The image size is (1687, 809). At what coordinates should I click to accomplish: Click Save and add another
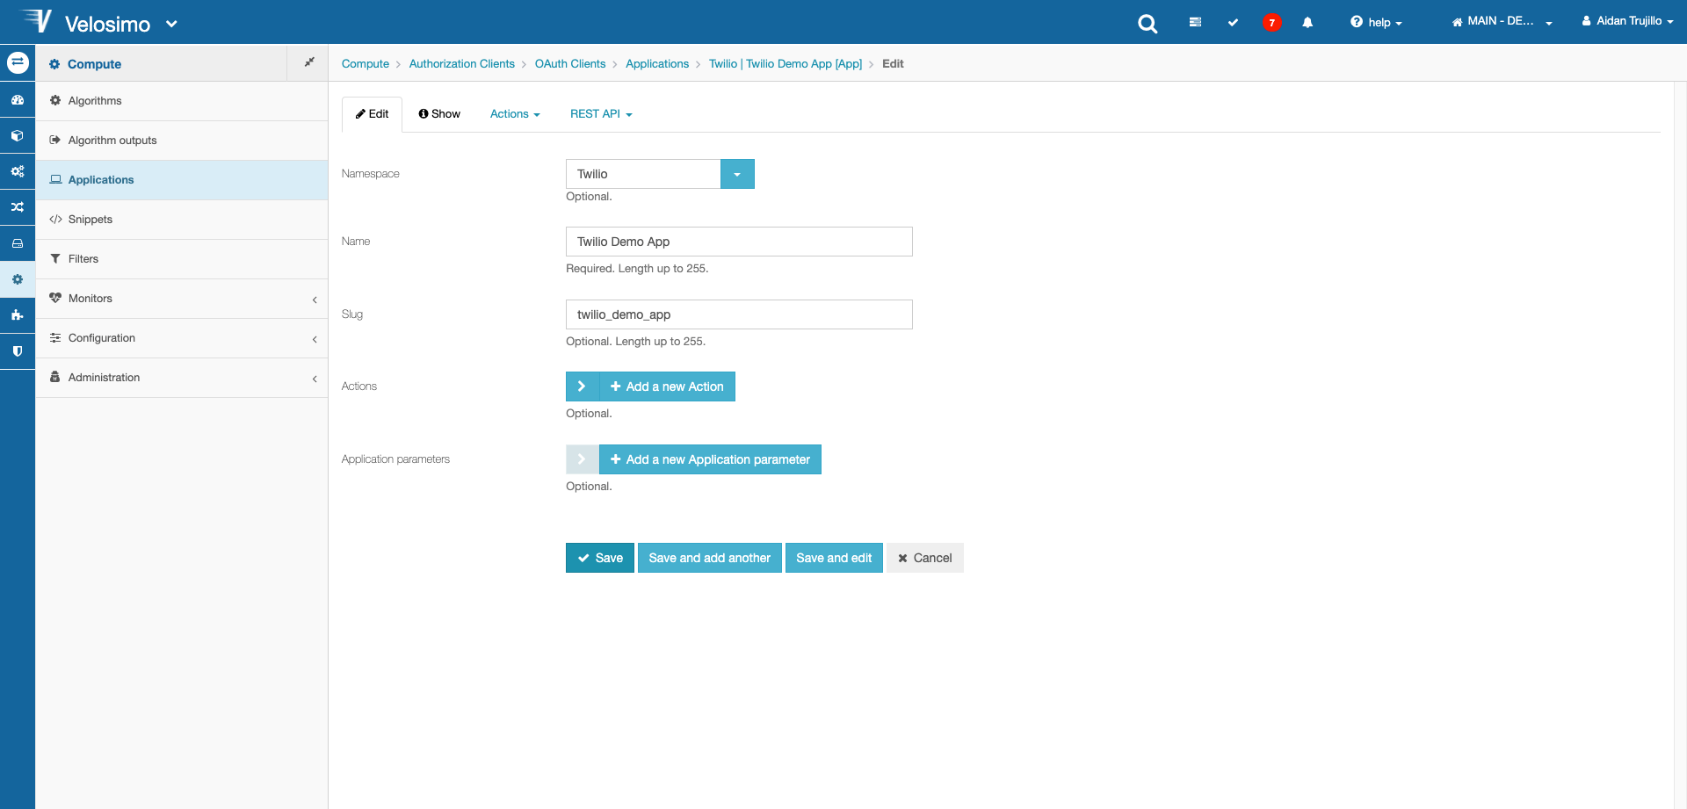tap(710, 558)
